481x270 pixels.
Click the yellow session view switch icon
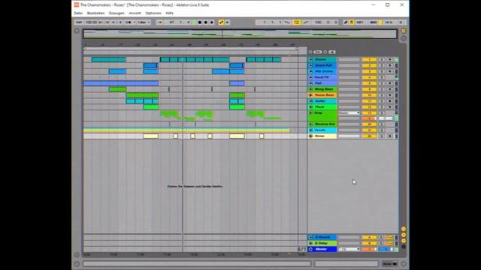(404, 31)
